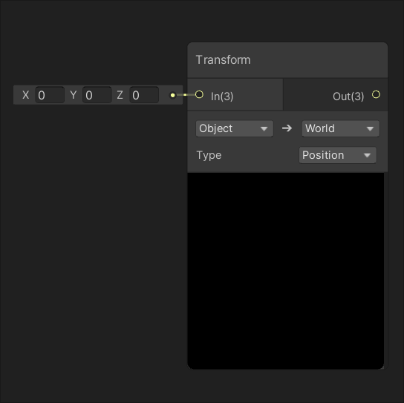This screenshot has height=403, width=404.
Task: Click the In(3) input port circle
Action: point(199,94)
